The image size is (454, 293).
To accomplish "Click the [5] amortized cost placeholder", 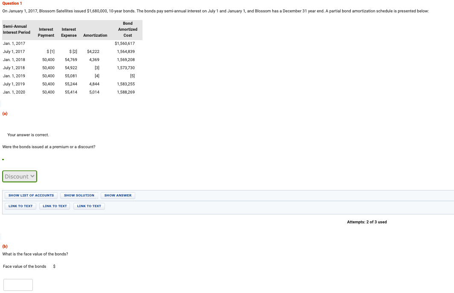I will click(x=132, y=76).
